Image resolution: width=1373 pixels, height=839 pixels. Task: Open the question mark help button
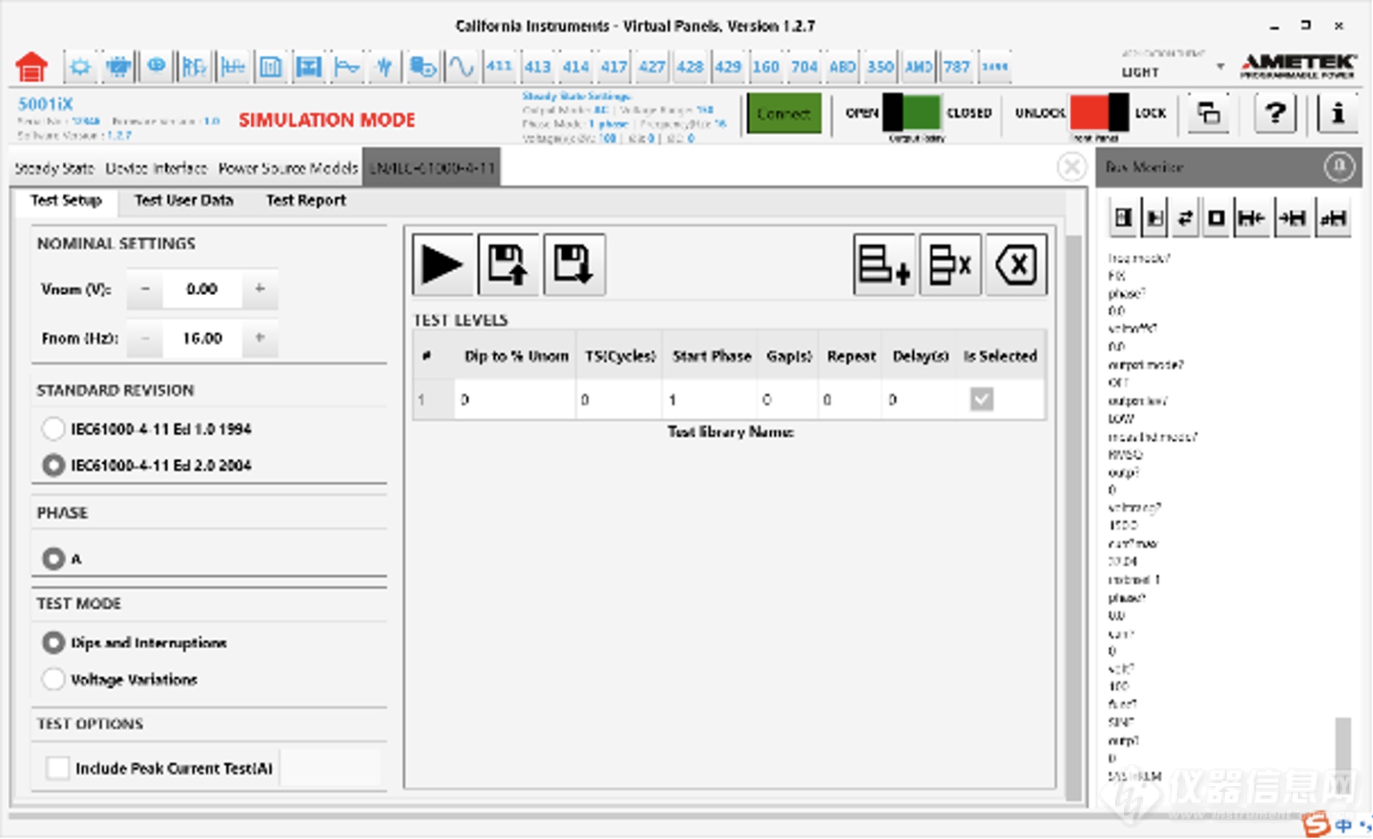[x=1274, y=114]
